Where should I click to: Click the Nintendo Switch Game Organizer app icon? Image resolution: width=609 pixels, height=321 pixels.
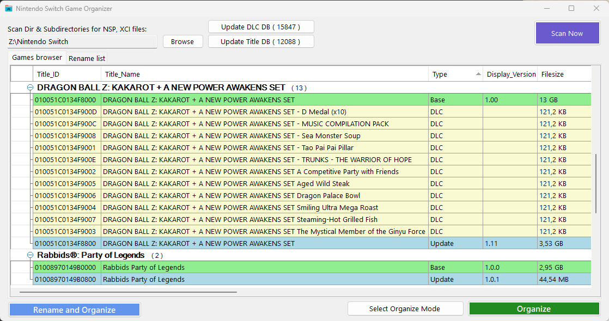(9, 8)
